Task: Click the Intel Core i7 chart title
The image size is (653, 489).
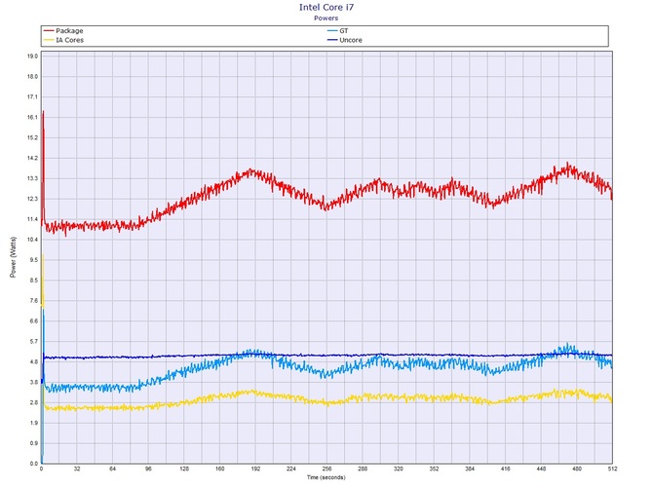Action: click(x=326, y=7)
